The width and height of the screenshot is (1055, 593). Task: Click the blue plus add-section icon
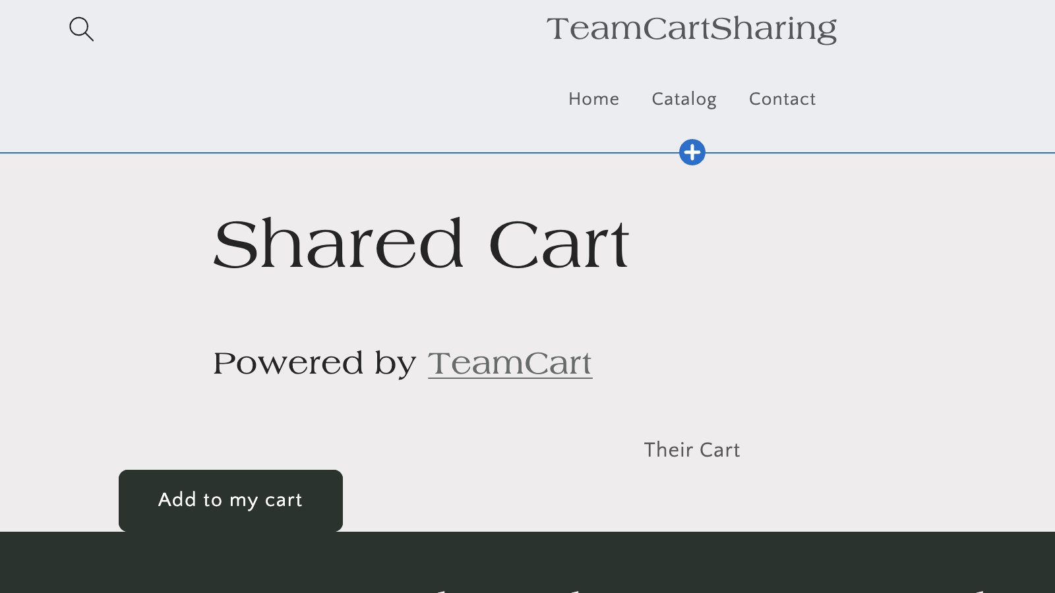pos(692,152)
